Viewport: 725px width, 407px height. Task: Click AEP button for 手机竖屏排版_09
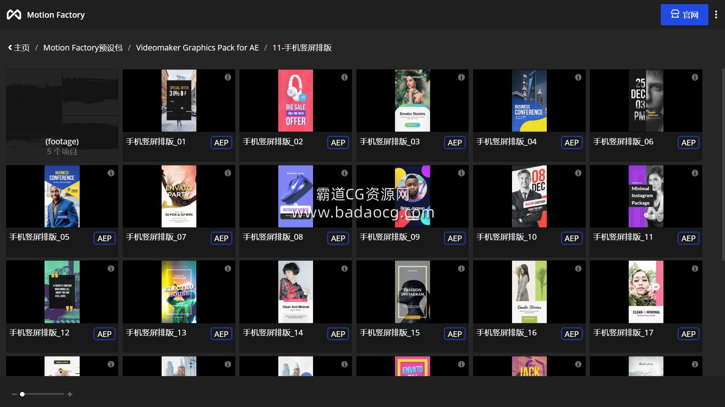tap(455, 238)
